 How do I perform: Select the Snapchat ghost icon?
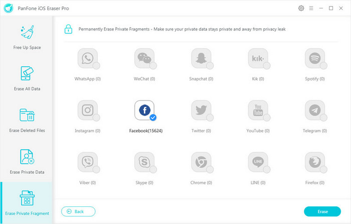(201, 58)
